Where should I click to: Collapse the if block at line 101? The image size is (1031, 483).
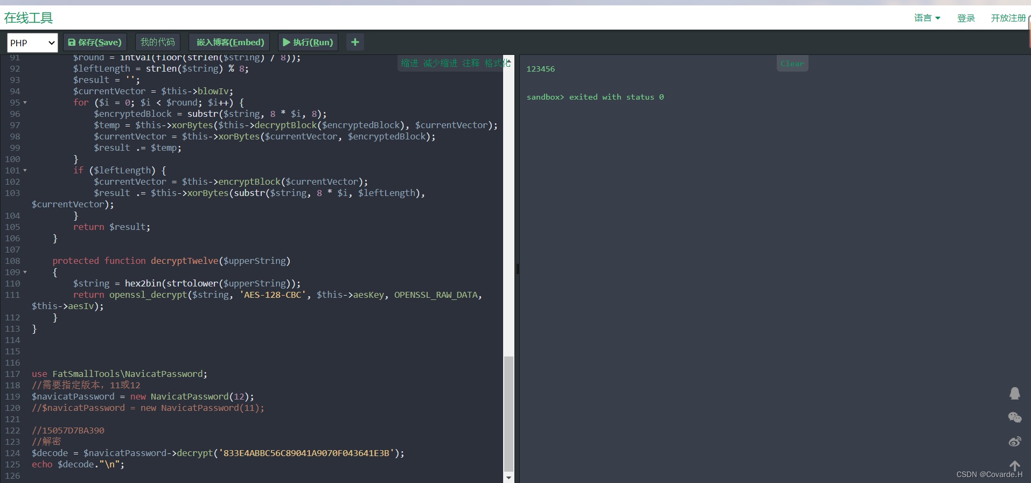pyautogui.click(x=25, y=171)
